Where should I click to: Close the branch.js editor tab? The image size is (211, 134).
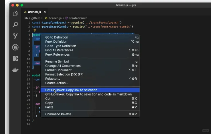coord(45,12)
